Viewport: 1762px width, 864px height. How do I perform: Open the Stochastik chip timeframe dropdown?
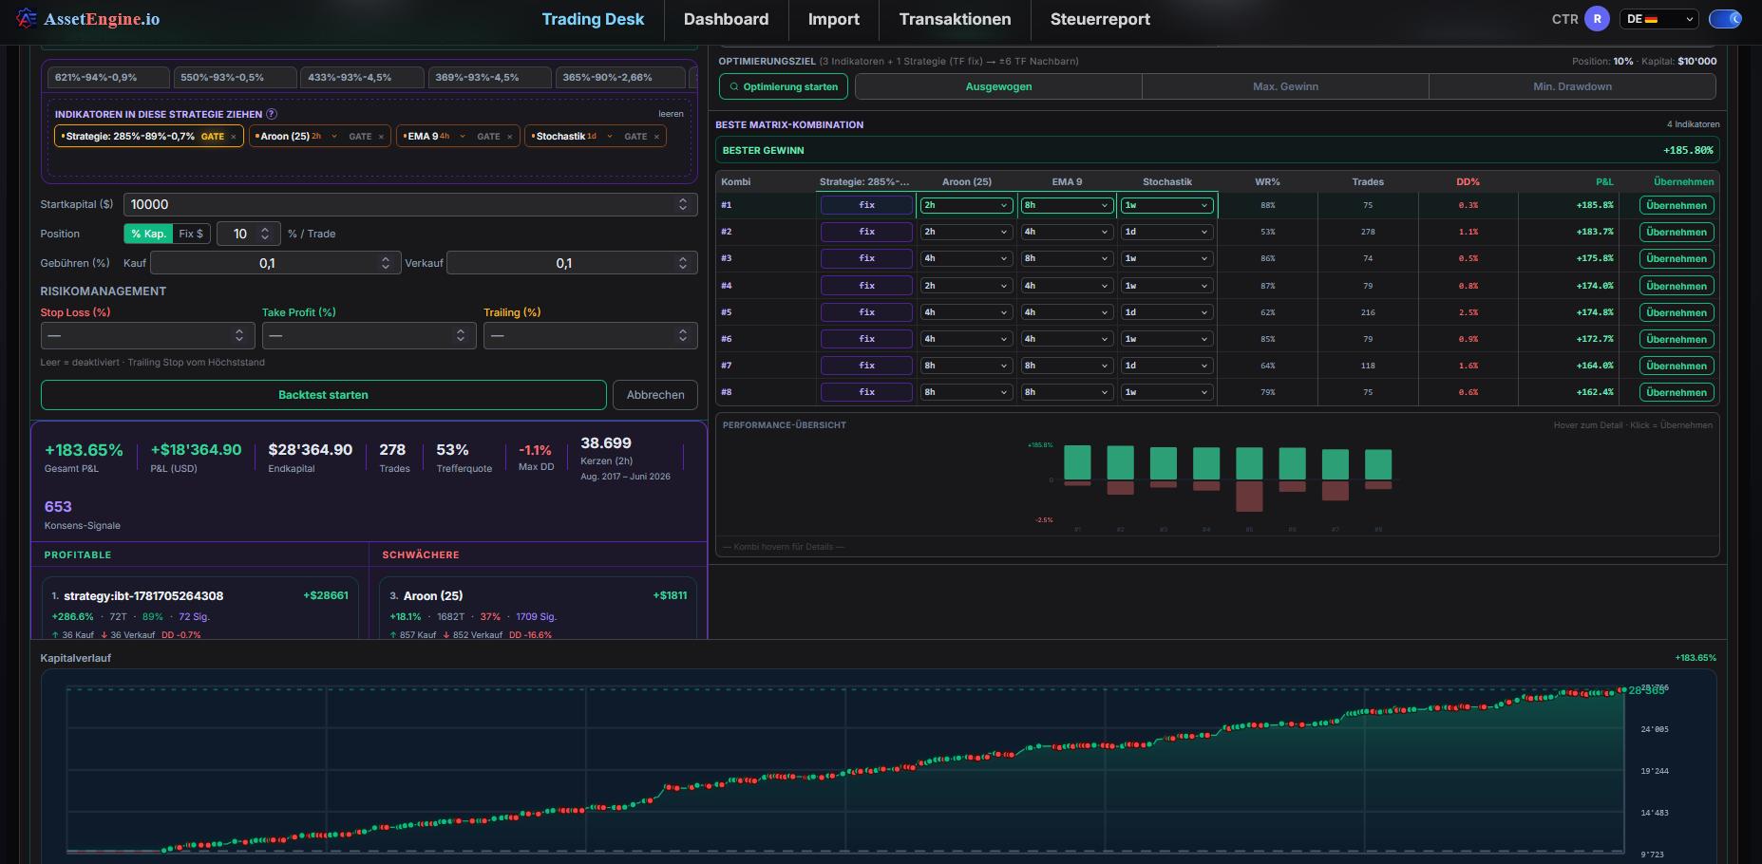[600, 137]
